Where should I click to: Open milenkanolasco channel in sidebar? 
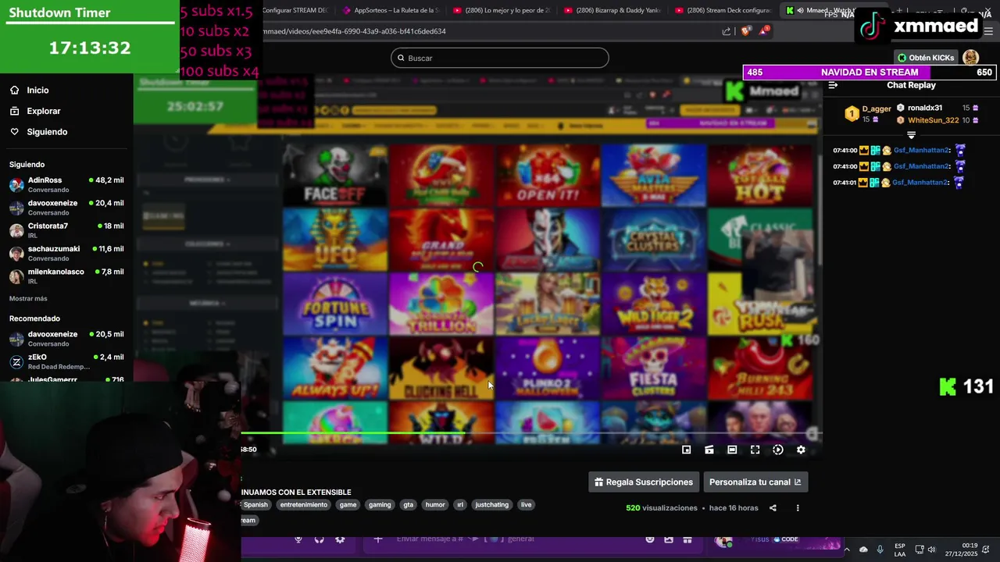coord(66,276)
